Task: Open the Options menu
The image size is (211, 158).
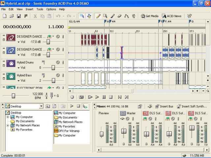Action: pyautogui.click(x=51, y=9)
